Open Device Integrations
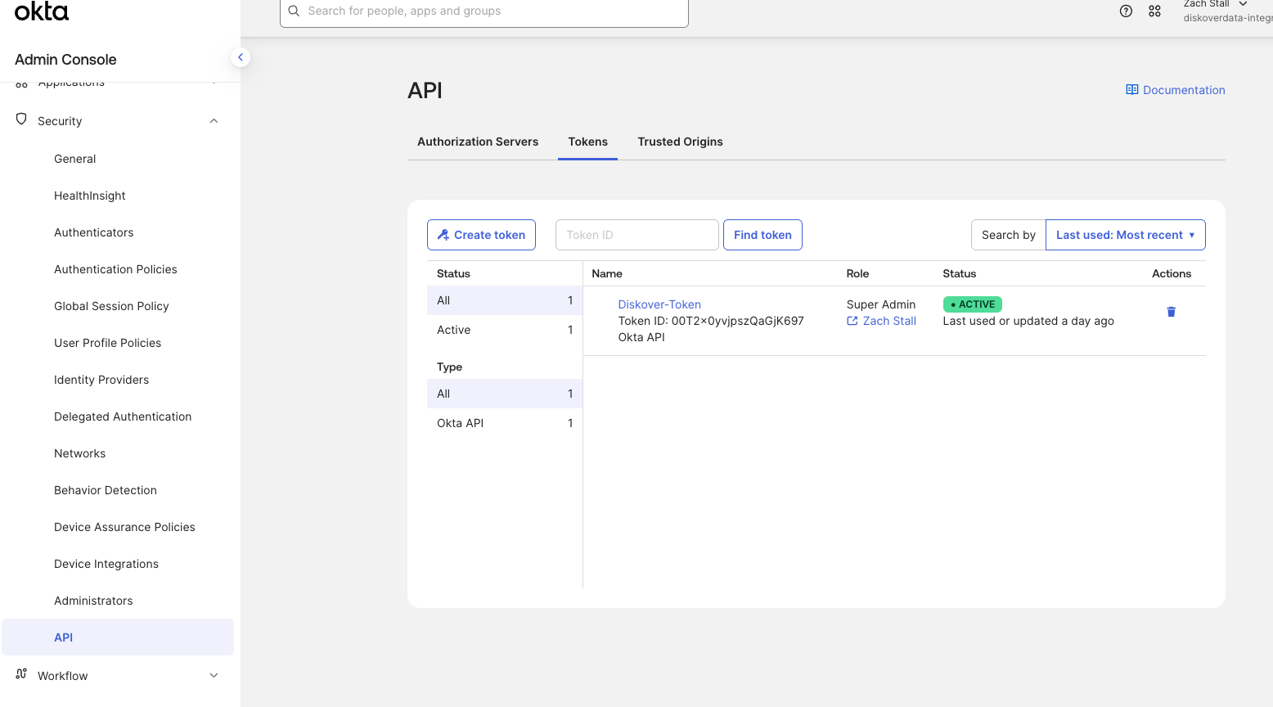1273x707 pixels. [x=106, y=564]
